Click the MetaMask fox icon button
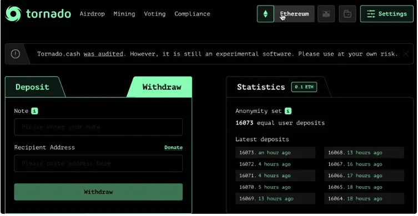Screen dimensions: 418x216 pyautogui.click(x=326, y=14)
